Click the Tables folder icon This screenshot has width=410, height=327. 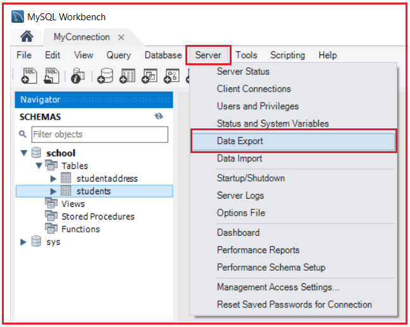pyautogui.click(x=51, y=165)
